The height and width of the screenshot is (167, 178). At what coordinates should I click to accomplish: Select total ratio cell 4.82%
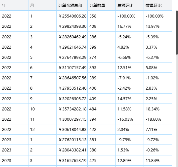tap(130, 47)
